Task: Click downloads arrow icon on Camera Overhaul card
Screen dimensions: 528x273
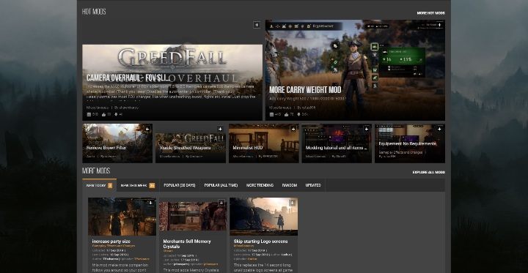Action: pyautogui.click(x=116, y=114)
